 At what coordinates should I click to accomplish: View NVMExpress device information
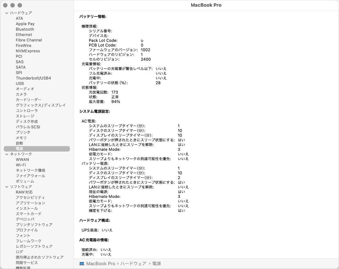click(28, 51)
